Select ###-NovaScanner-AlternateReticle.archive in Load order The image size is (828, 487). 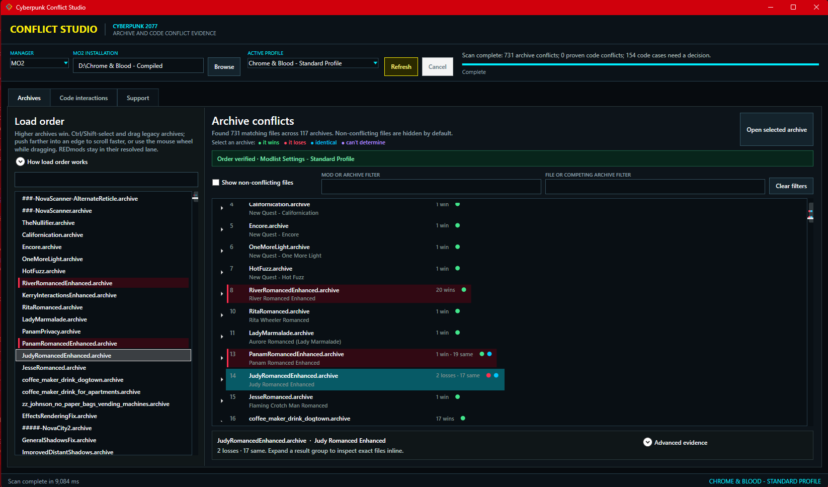click(104, 199)
